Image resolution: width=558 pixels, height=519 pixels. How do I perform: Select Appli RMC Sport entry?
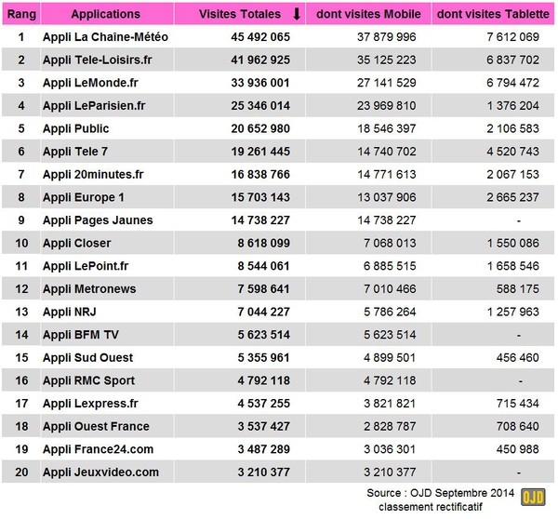(89, 380)
